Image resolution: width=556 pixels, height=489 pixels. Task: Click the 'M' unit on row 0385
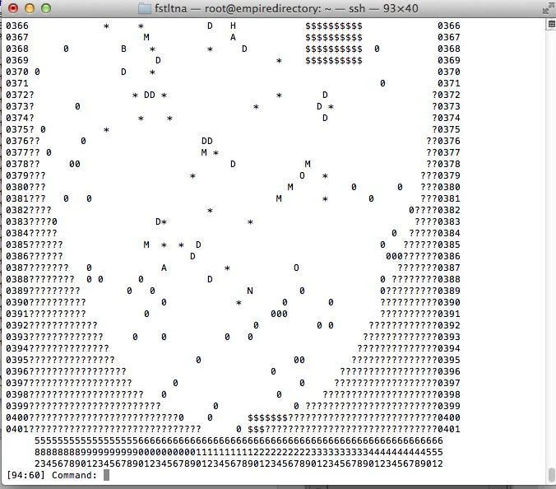146,244
